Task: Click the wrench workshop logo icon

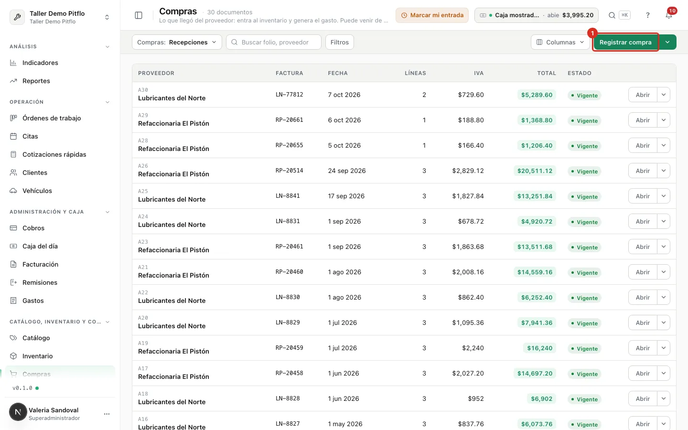Action: pyautogui.click(x=17, y=17)
